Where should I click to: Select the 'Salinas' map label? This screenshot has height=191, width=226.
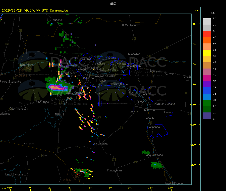[x=43, y=102]
